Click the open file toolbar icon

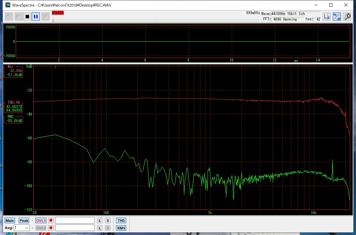pos(9,17)
